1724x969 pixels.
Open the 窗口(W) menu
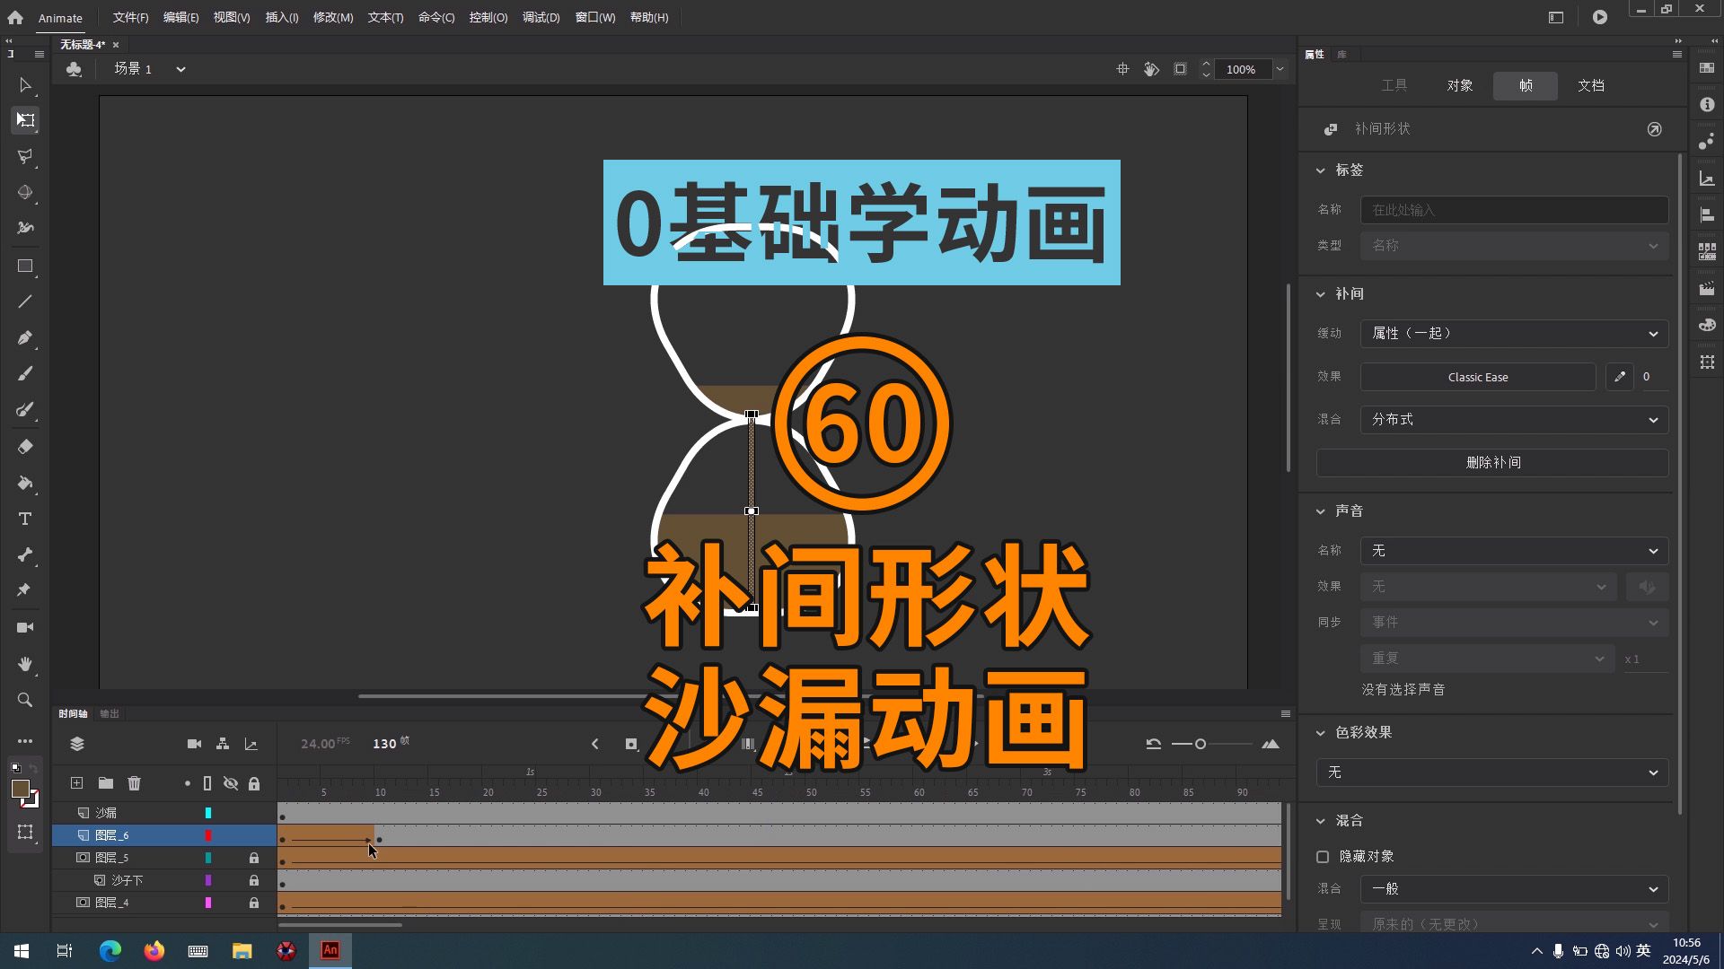595,17
